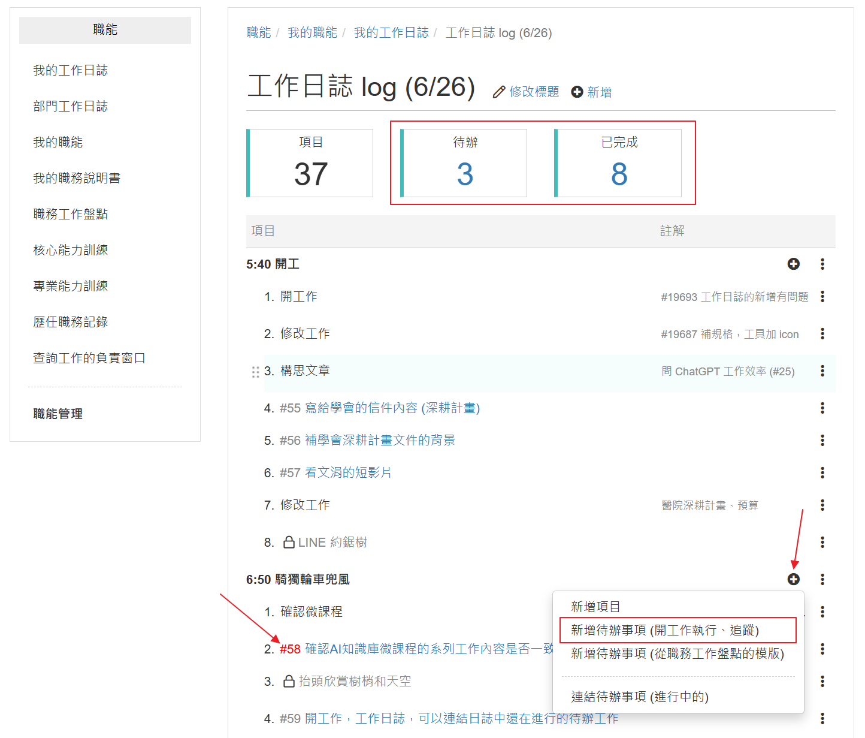Click the lock icon on 抬頭欣賞樹梢和天空
The width and height of the screenshot is (865, 738).
tap(289, 682)
